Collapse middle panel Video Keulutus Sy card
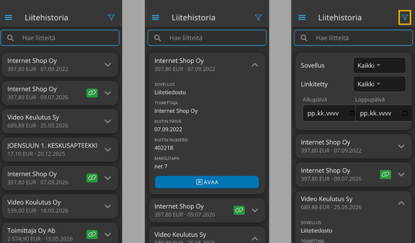The height and width of the screenshot is (243, 415). [255, 239]
